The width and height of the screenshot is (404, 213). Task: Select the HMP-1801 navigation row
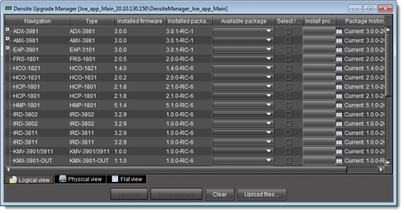pos(26,105)
